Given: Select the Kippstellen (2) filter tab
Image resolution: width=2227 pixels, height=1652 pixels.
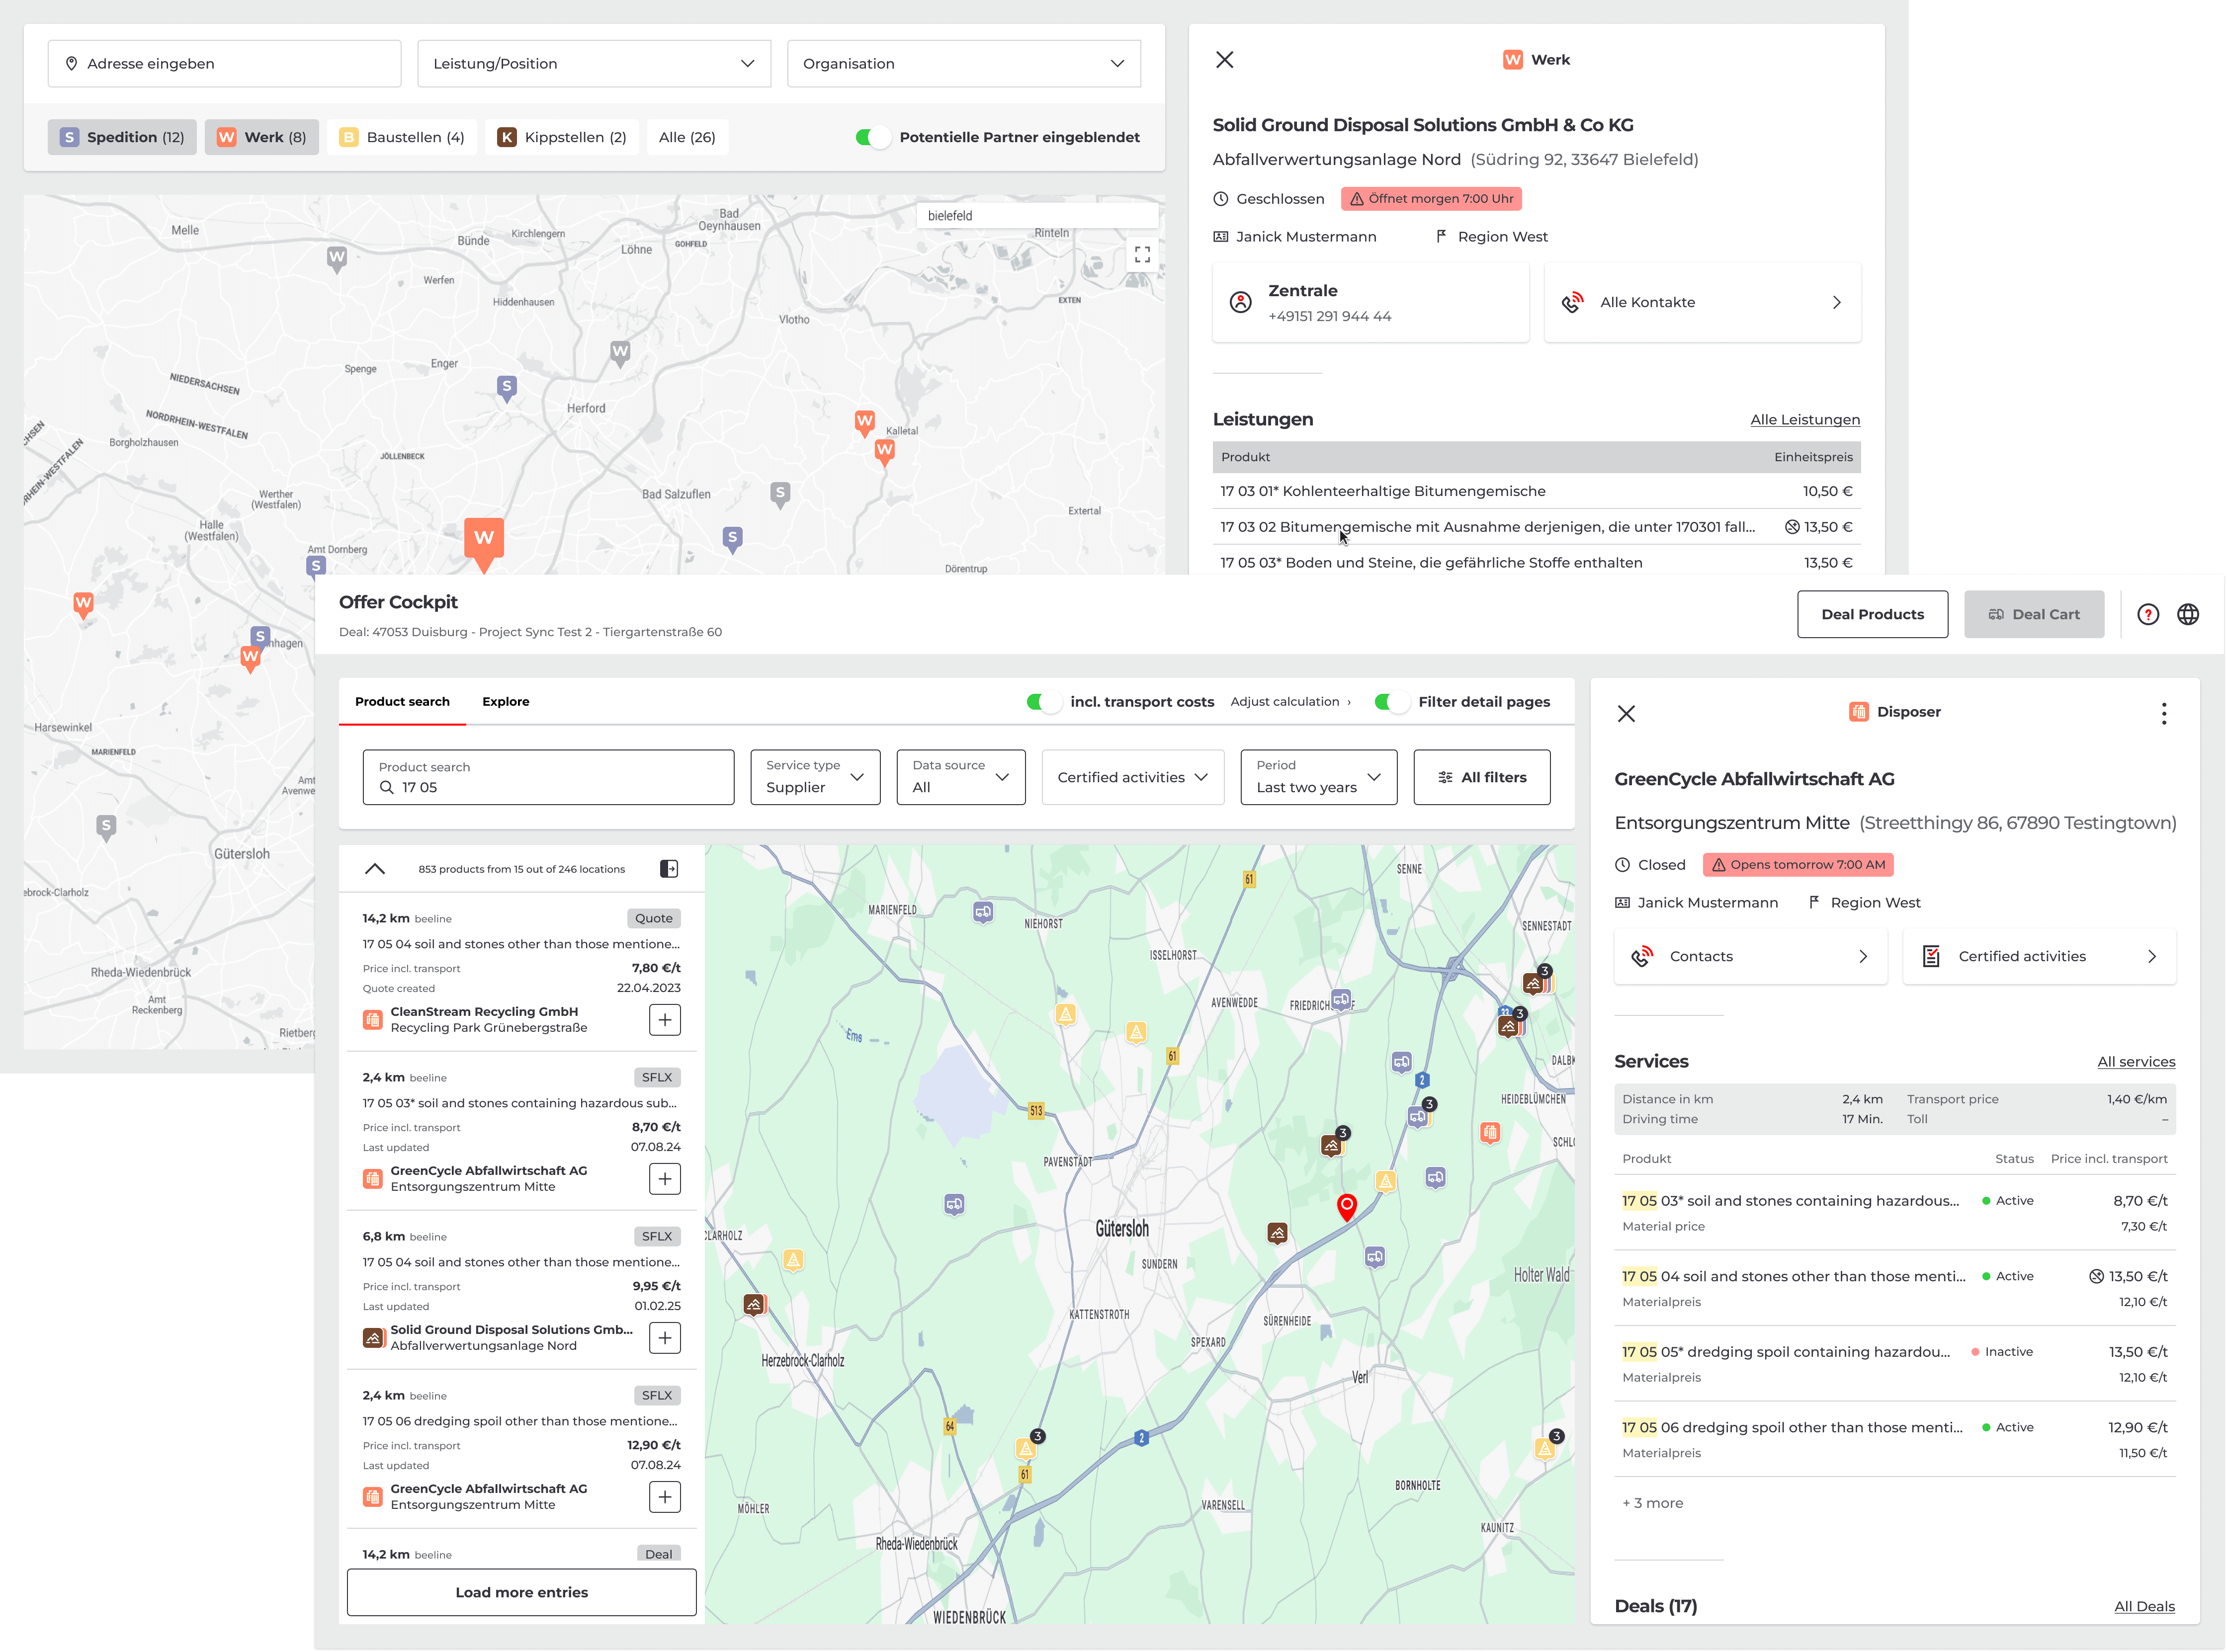Looking at the screenshot, I should point(563,137).
